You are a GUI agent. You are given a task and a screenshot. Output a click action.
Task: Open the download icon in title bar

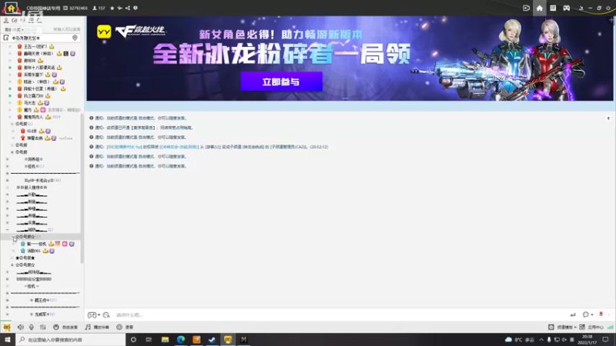click(x=581, y=8)
